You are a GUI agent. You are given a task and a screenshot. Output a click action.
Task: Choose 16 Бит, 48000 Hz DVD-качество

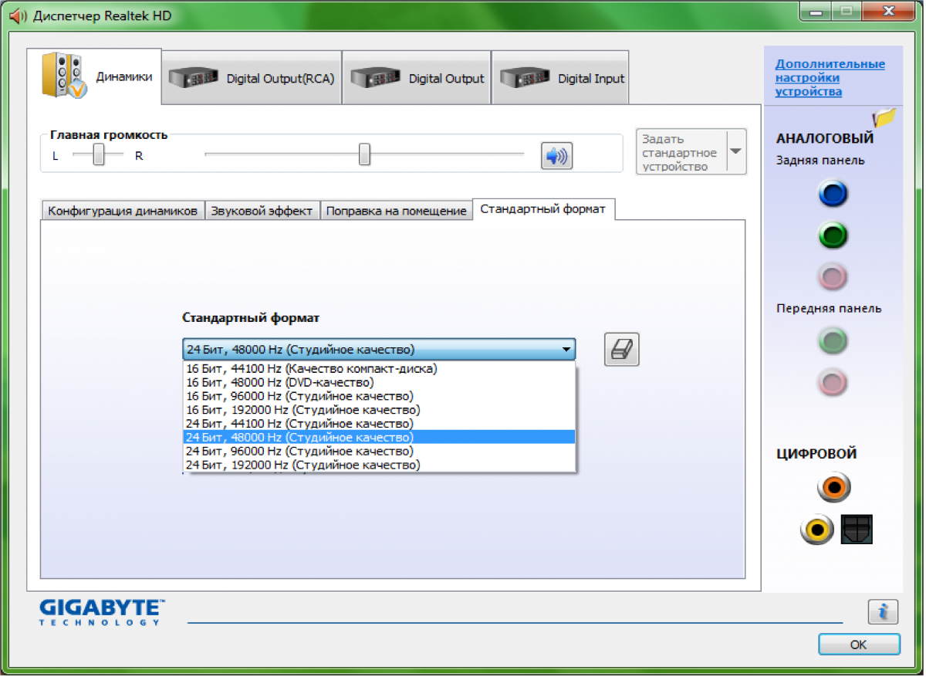coord(379,383)
